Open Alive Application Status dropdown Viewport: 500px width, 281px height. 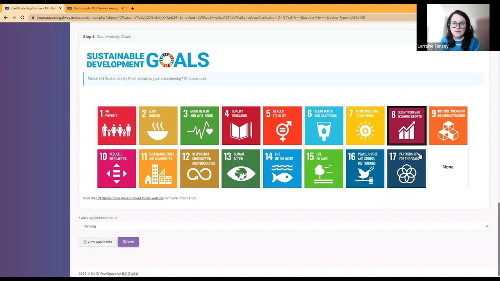284,226
